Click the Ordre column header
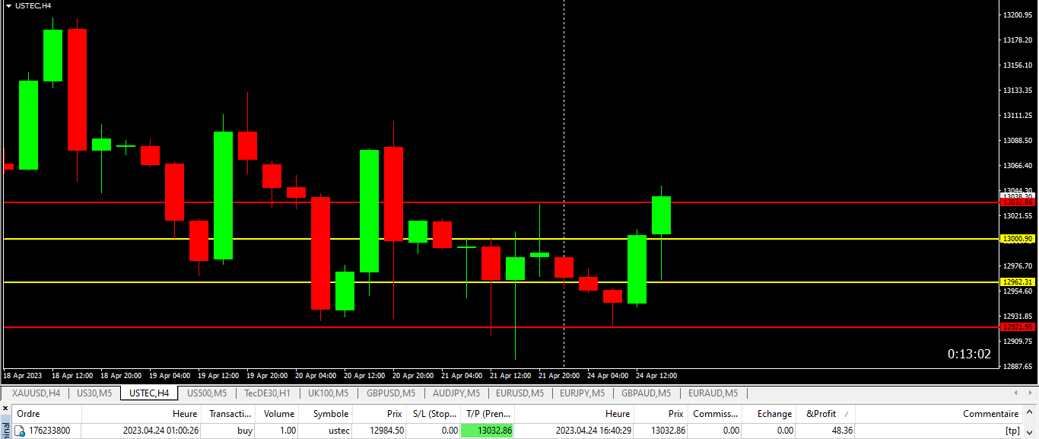 click(x=29, y=414)
